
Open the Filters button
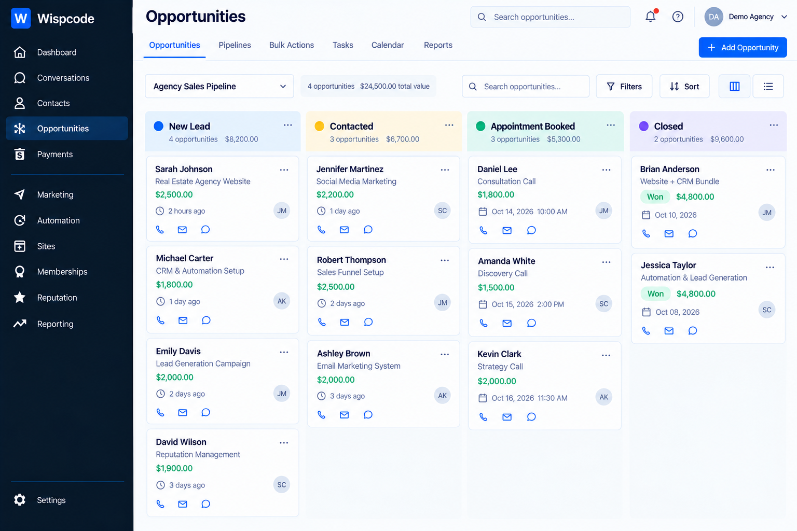[624, 86]
